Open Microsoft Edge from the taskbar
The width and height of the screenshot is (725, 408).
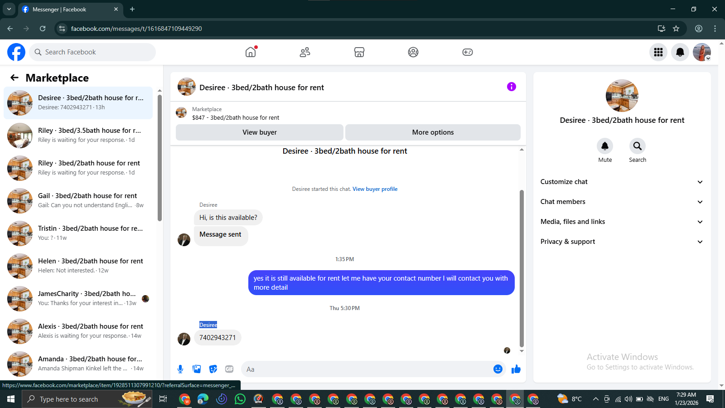pos(203,399)
